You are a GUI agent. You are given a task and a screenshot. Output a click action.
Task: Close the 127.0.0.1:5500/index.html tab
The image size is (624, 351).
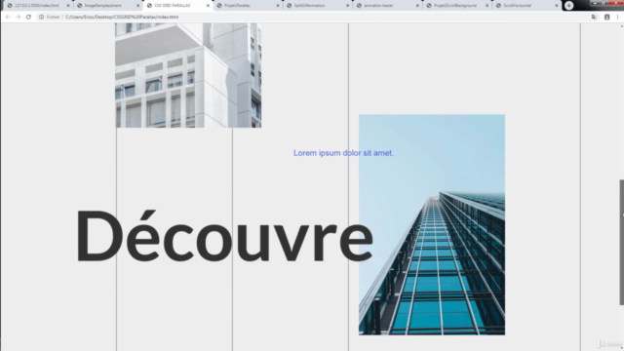(x=68, y=6)
